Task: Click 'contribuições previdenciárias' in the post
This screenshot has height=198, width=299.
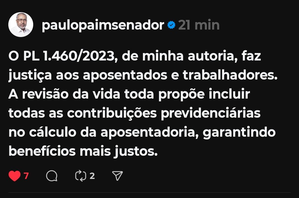Action: (164, 113)
